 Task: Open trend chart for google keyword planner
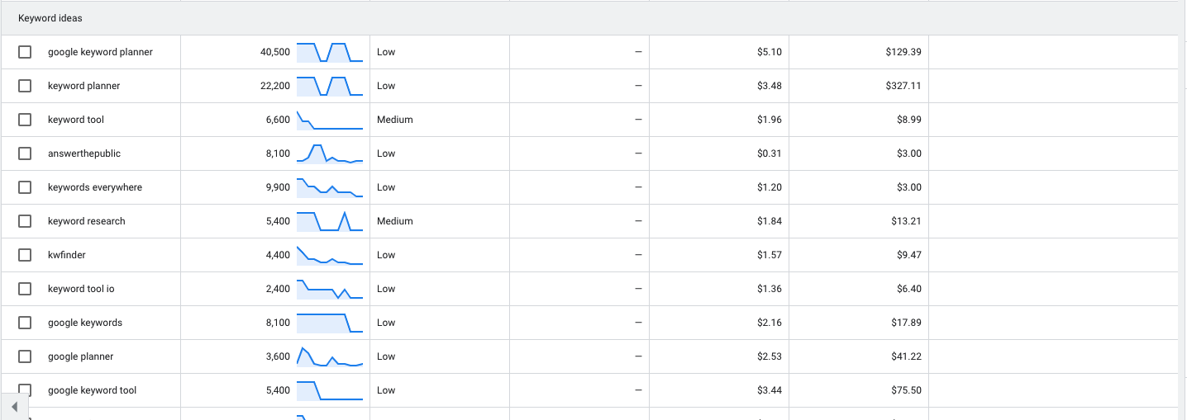pos(330,52)
